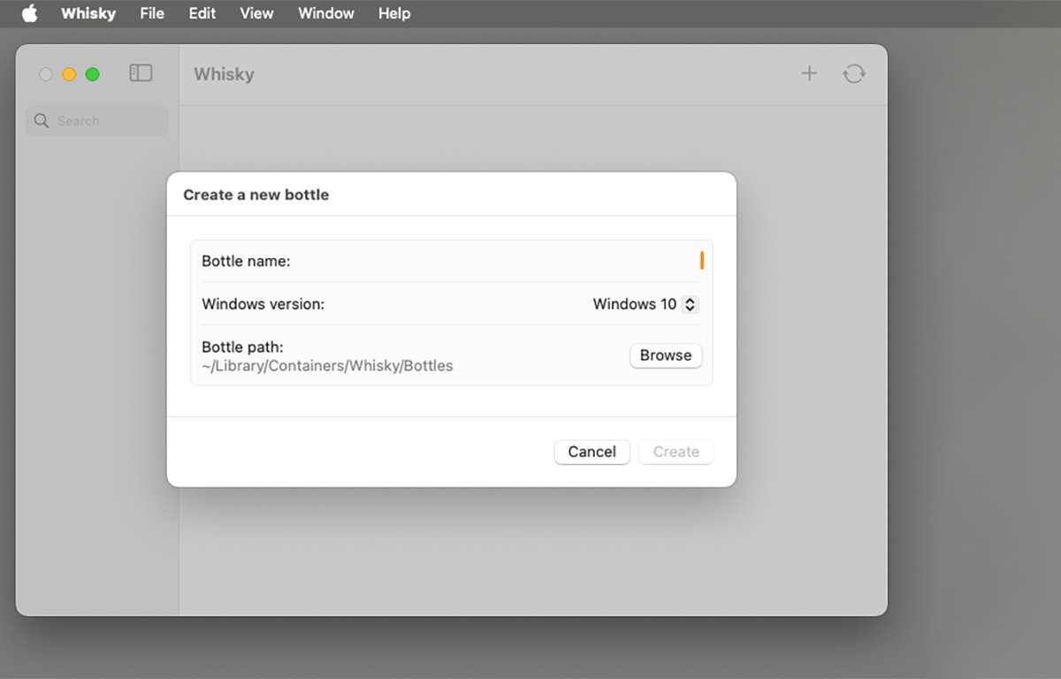Cancel the new bottle dialog
1061x679 pixels.
click(x=592, y=452)
